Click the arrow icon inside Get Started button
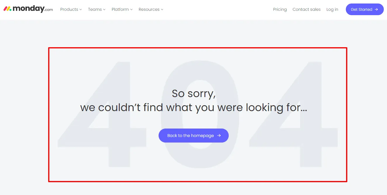This screenshot has height=195, width=387. coord(376,9)
